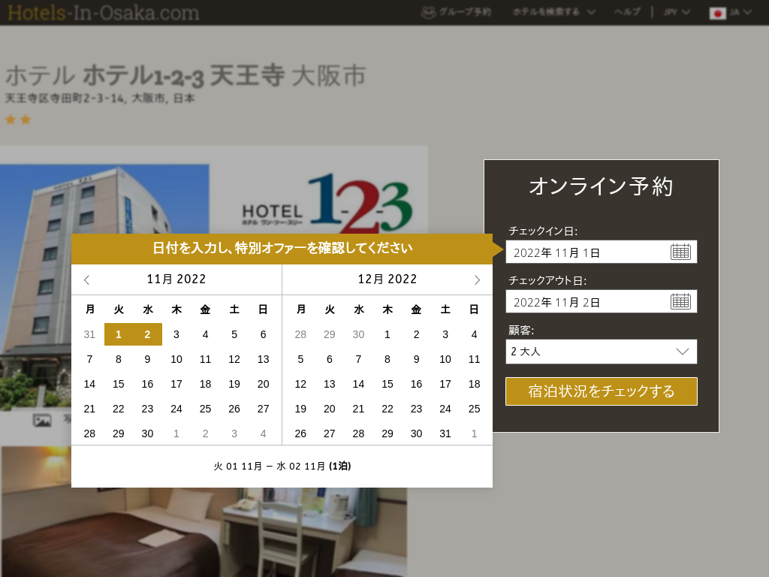Open the グループ予約 header link
This screenshot has width=769, height=577.
464,12
